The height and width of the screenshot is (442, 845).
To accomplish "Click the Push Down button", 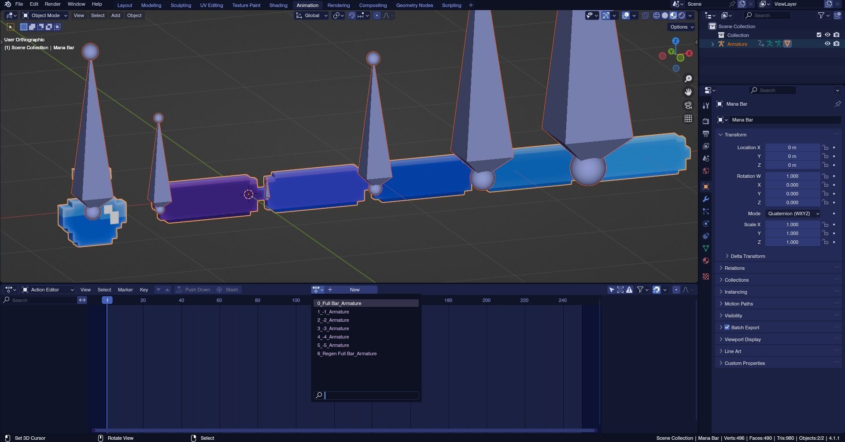I will tap(193, 290).
